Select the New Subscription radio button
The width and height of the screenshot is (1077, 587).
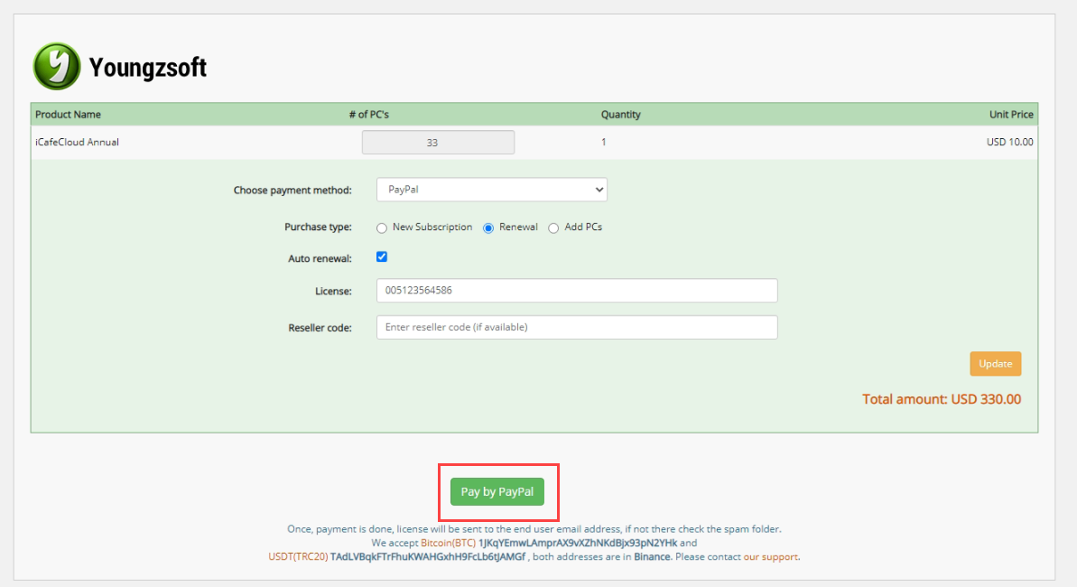coord(382,228)
